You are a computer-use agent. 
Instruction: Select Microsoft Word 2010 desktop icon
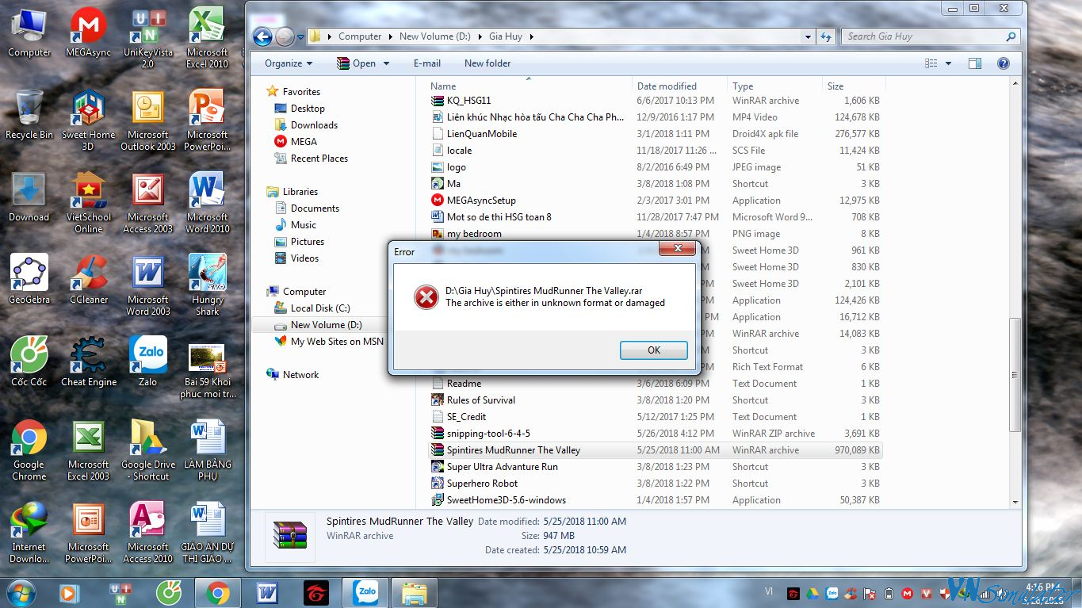click(208, 204)
